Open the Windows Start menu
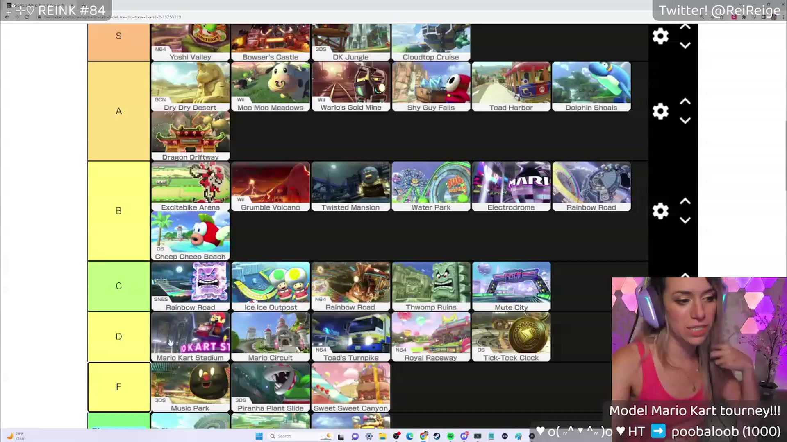Screen dimensions: 787x442 pyautogui.click(x=259, y=436)
